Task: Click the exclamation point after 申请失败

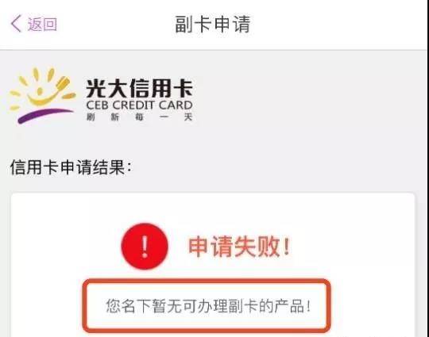Action: click(287, 247)
